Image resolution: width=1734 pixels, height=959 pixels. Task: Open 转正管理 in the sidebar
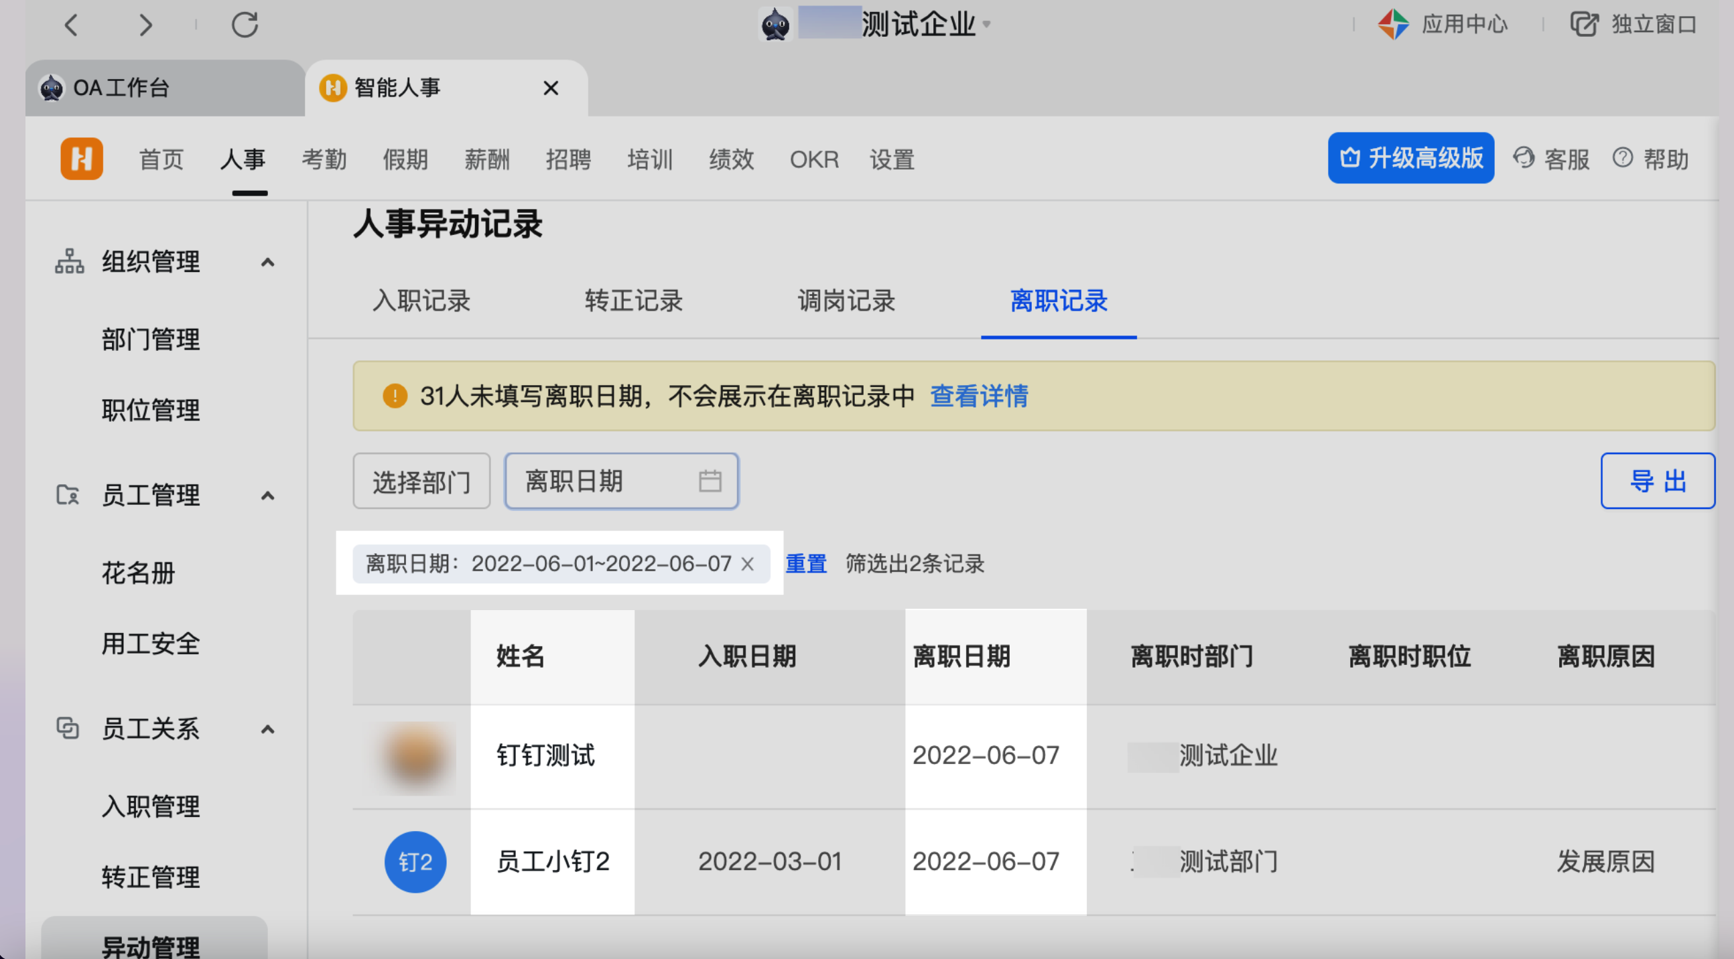click(x=151, y=877)
